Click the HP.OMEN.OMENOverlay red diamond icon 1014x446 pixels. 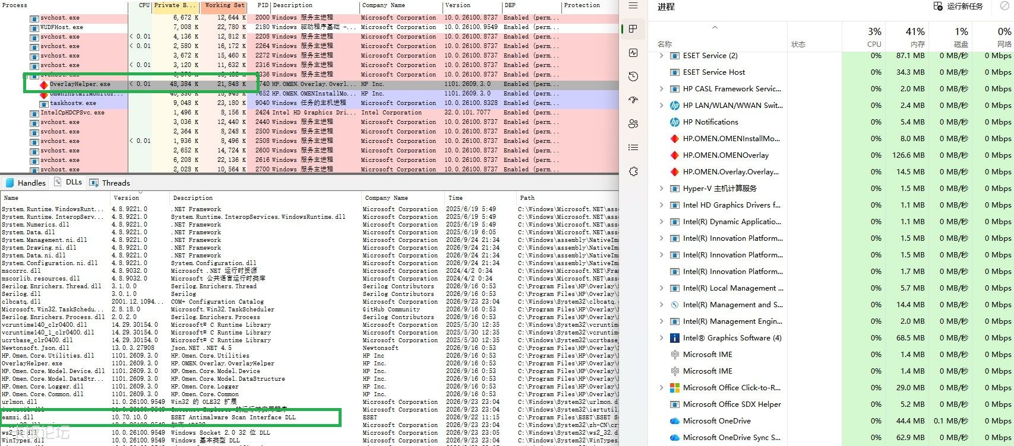coord(674,155)
